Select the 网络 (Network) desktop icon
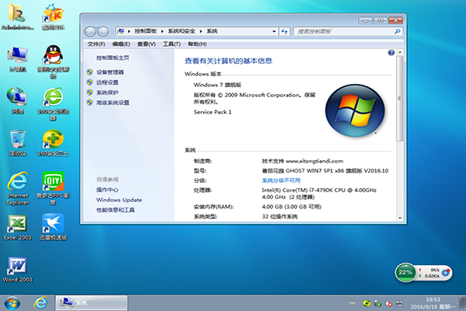The image size is (466, 311). click(17, 100)
